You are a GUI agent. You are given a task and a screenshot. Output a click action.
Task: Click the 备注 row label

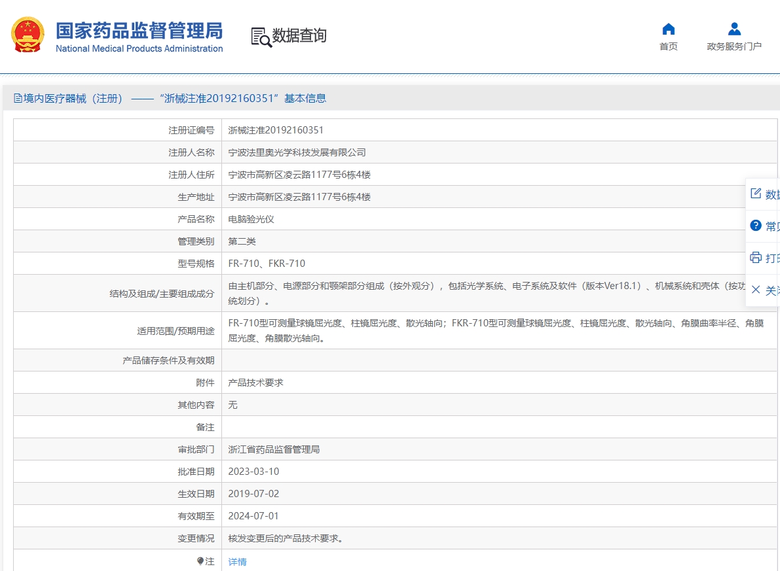205,427
